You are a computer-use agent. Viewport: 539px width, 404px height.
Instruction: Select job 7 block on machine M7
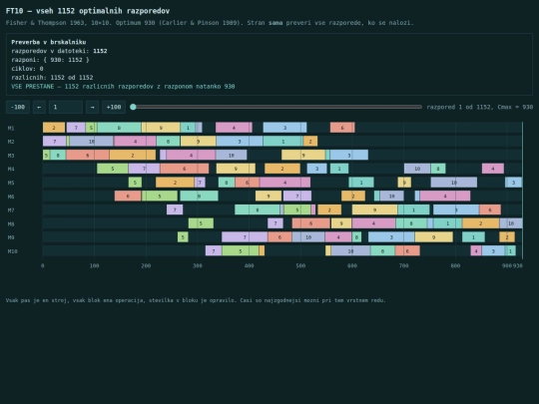click(175, 209)
